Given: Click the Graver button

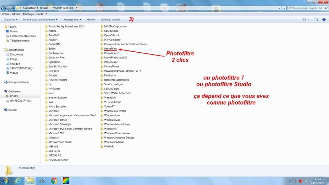Looking at the screenshot, I should coord(91,19).
